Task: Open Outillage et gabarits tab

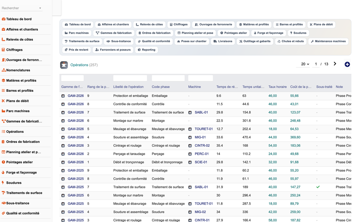Action: coord(255,41)
